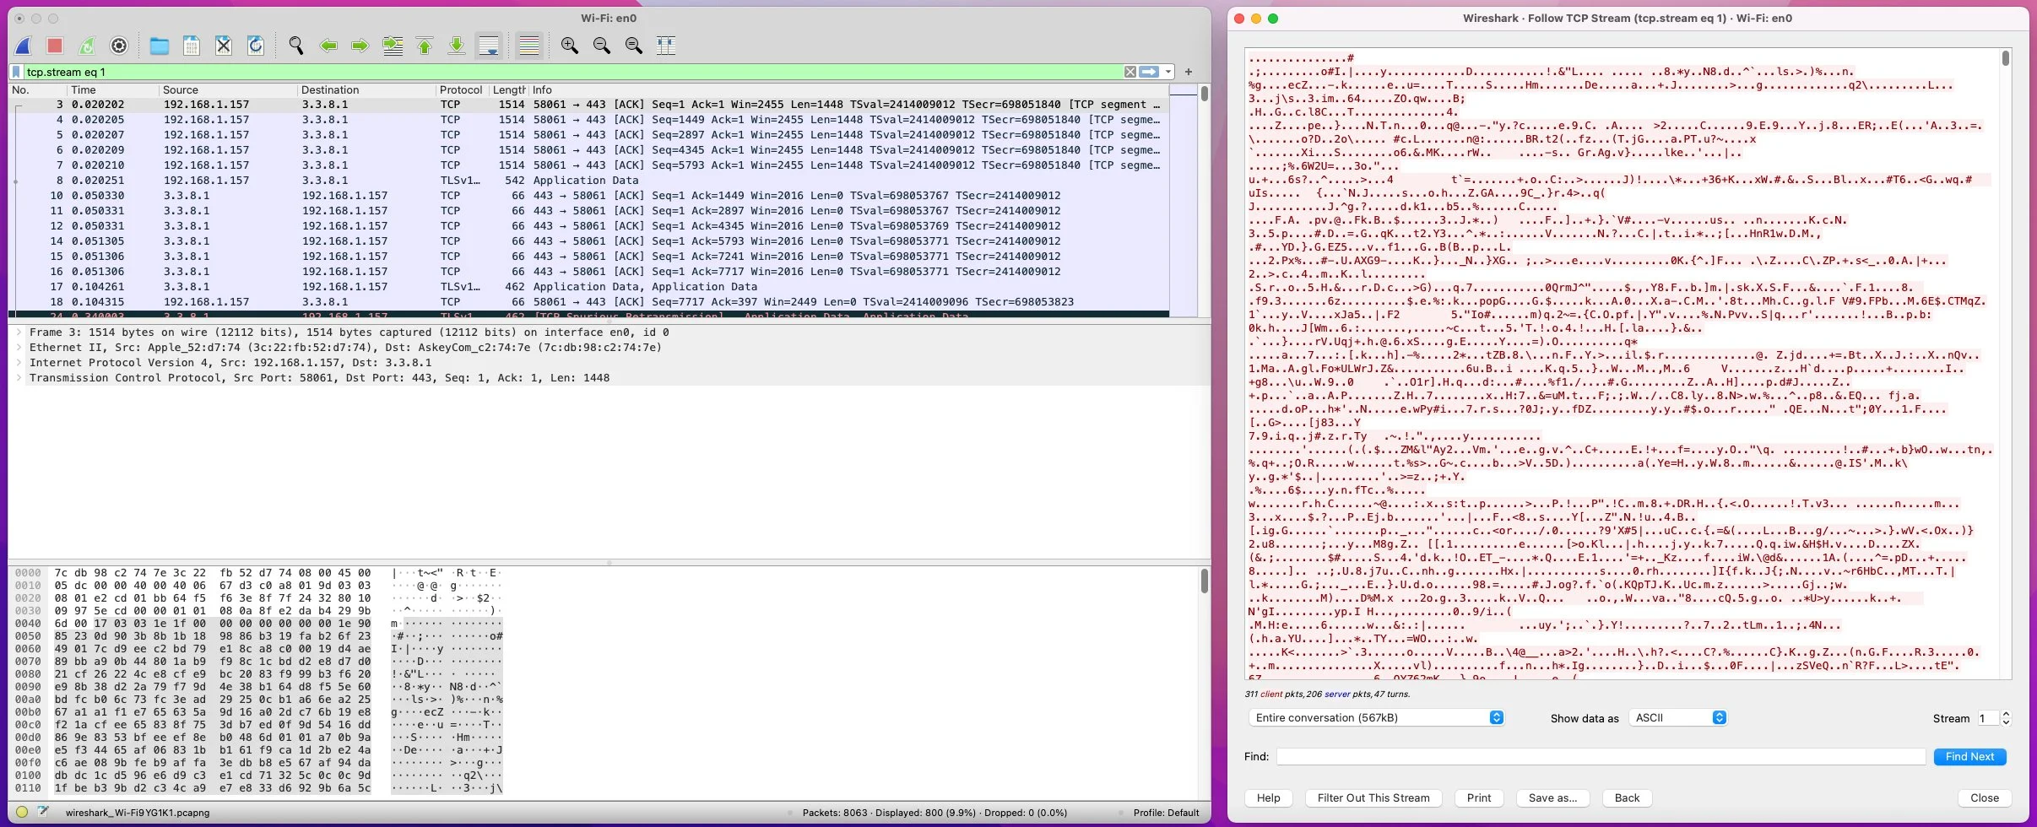
Task: Go to the last packet
Action: (x=457, y=45)
